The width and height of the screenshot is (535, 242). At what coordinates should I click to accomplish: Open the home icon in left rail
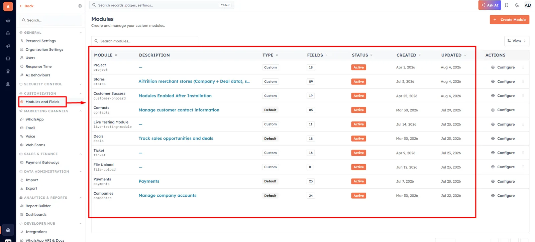pos(8,20)
